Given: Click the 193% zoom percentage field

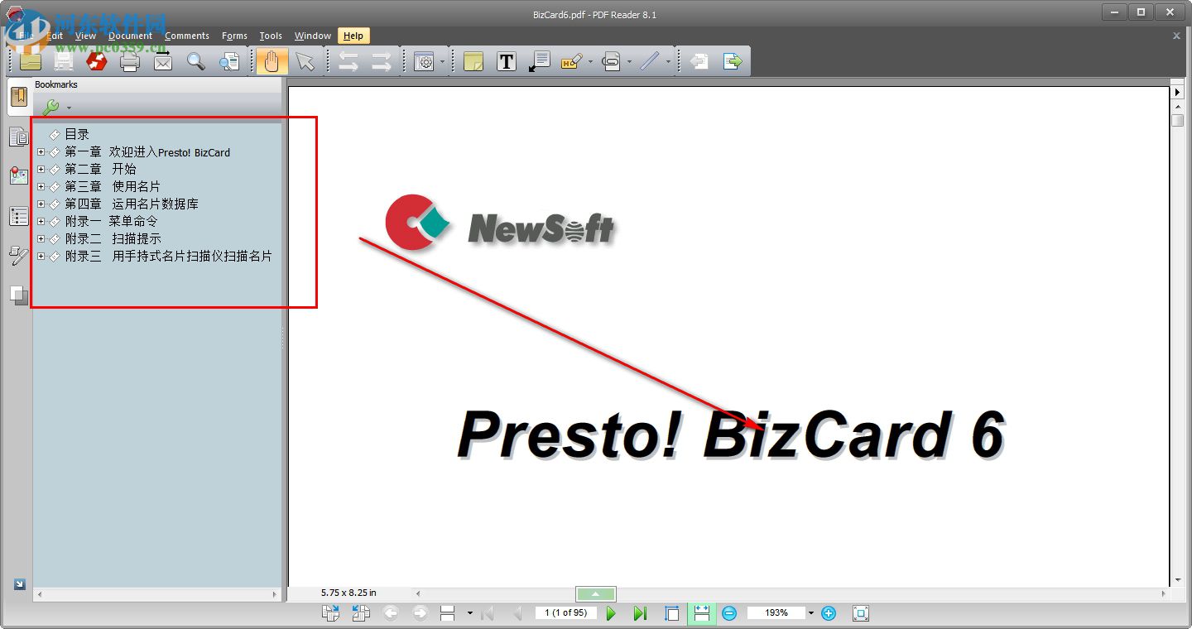Looking at the screenshot, I should (x=776, y=612).
